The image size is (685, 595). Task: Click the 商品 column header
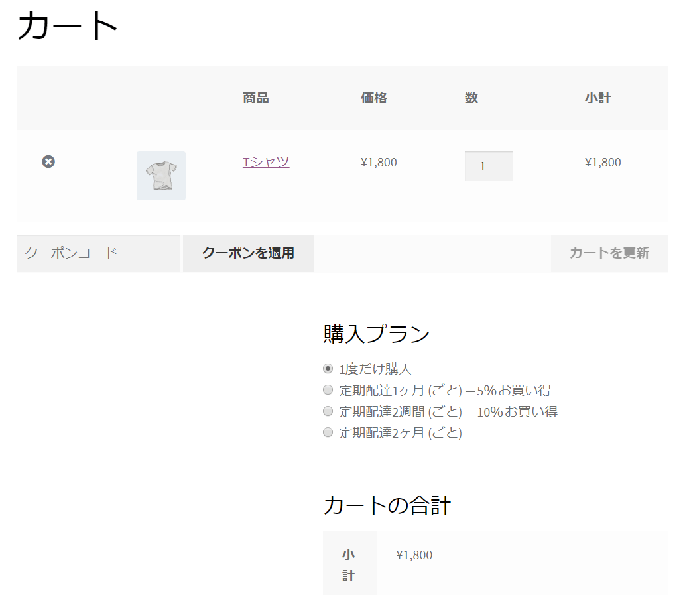pyautogui.click(x=256, y=98)
